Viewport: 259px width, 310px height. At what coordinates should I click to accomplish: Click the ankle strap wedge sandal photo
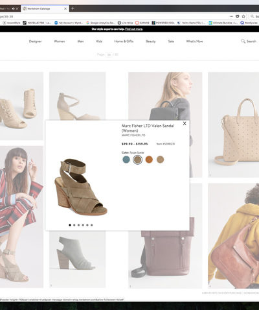pos(77,96)
